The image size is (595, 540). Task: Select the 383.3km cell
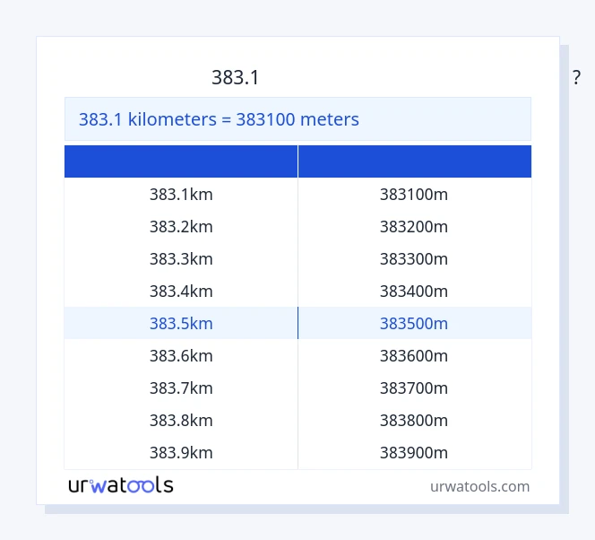[x=181, y=259]
